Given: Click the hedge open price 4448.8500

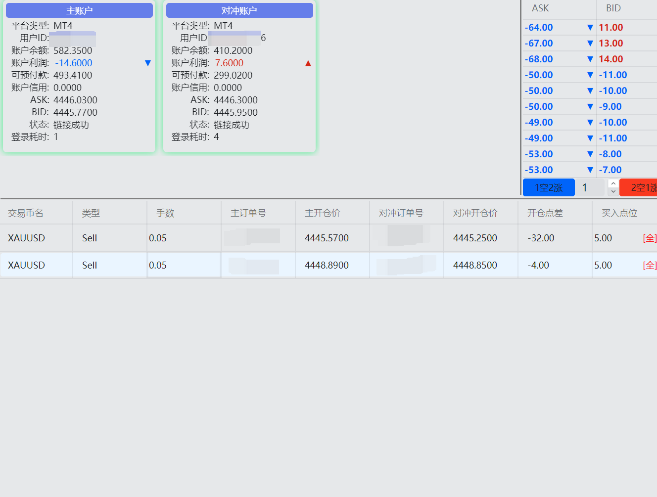Looking at the screenshot, I should click(x=475, y=266).
